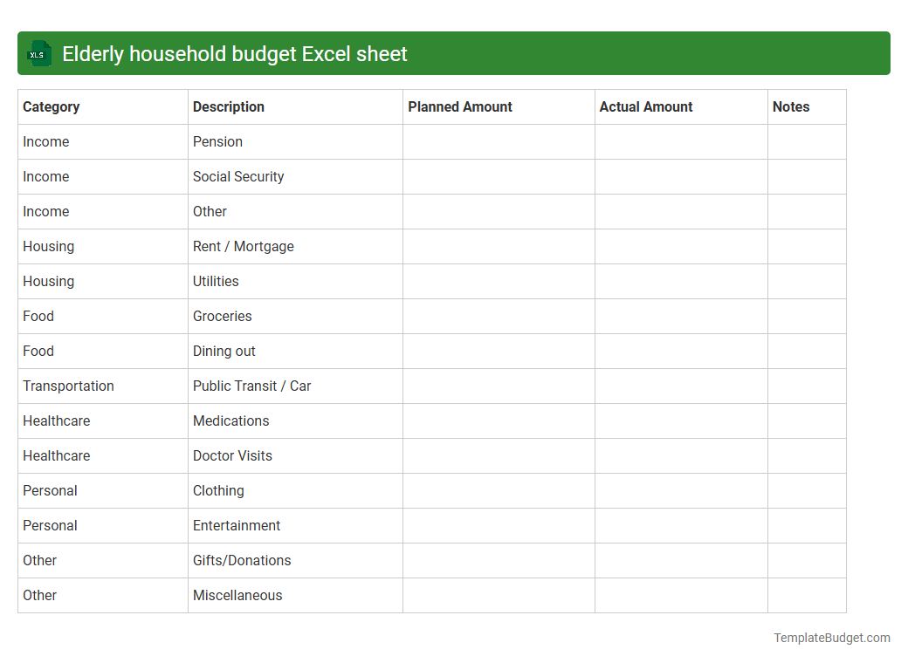The width and height of the screenshot is (908, 663).
Task: Select the Description column header
Action: pos(228,106)
